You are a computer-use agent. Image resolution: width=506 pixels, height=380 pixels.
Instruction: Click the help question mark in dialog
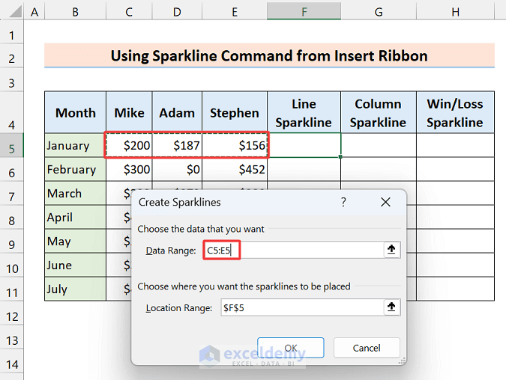click(343, 202)
